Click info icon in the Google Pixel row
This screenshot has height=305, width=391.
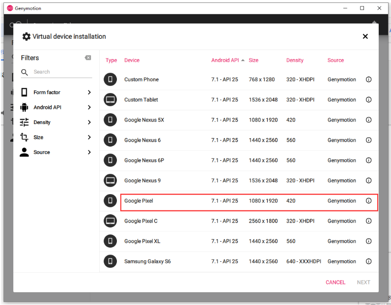[368, 201]
